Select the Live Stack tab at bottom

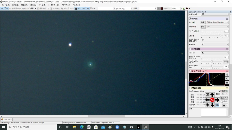pyautogui.click(x=6, y=119)
